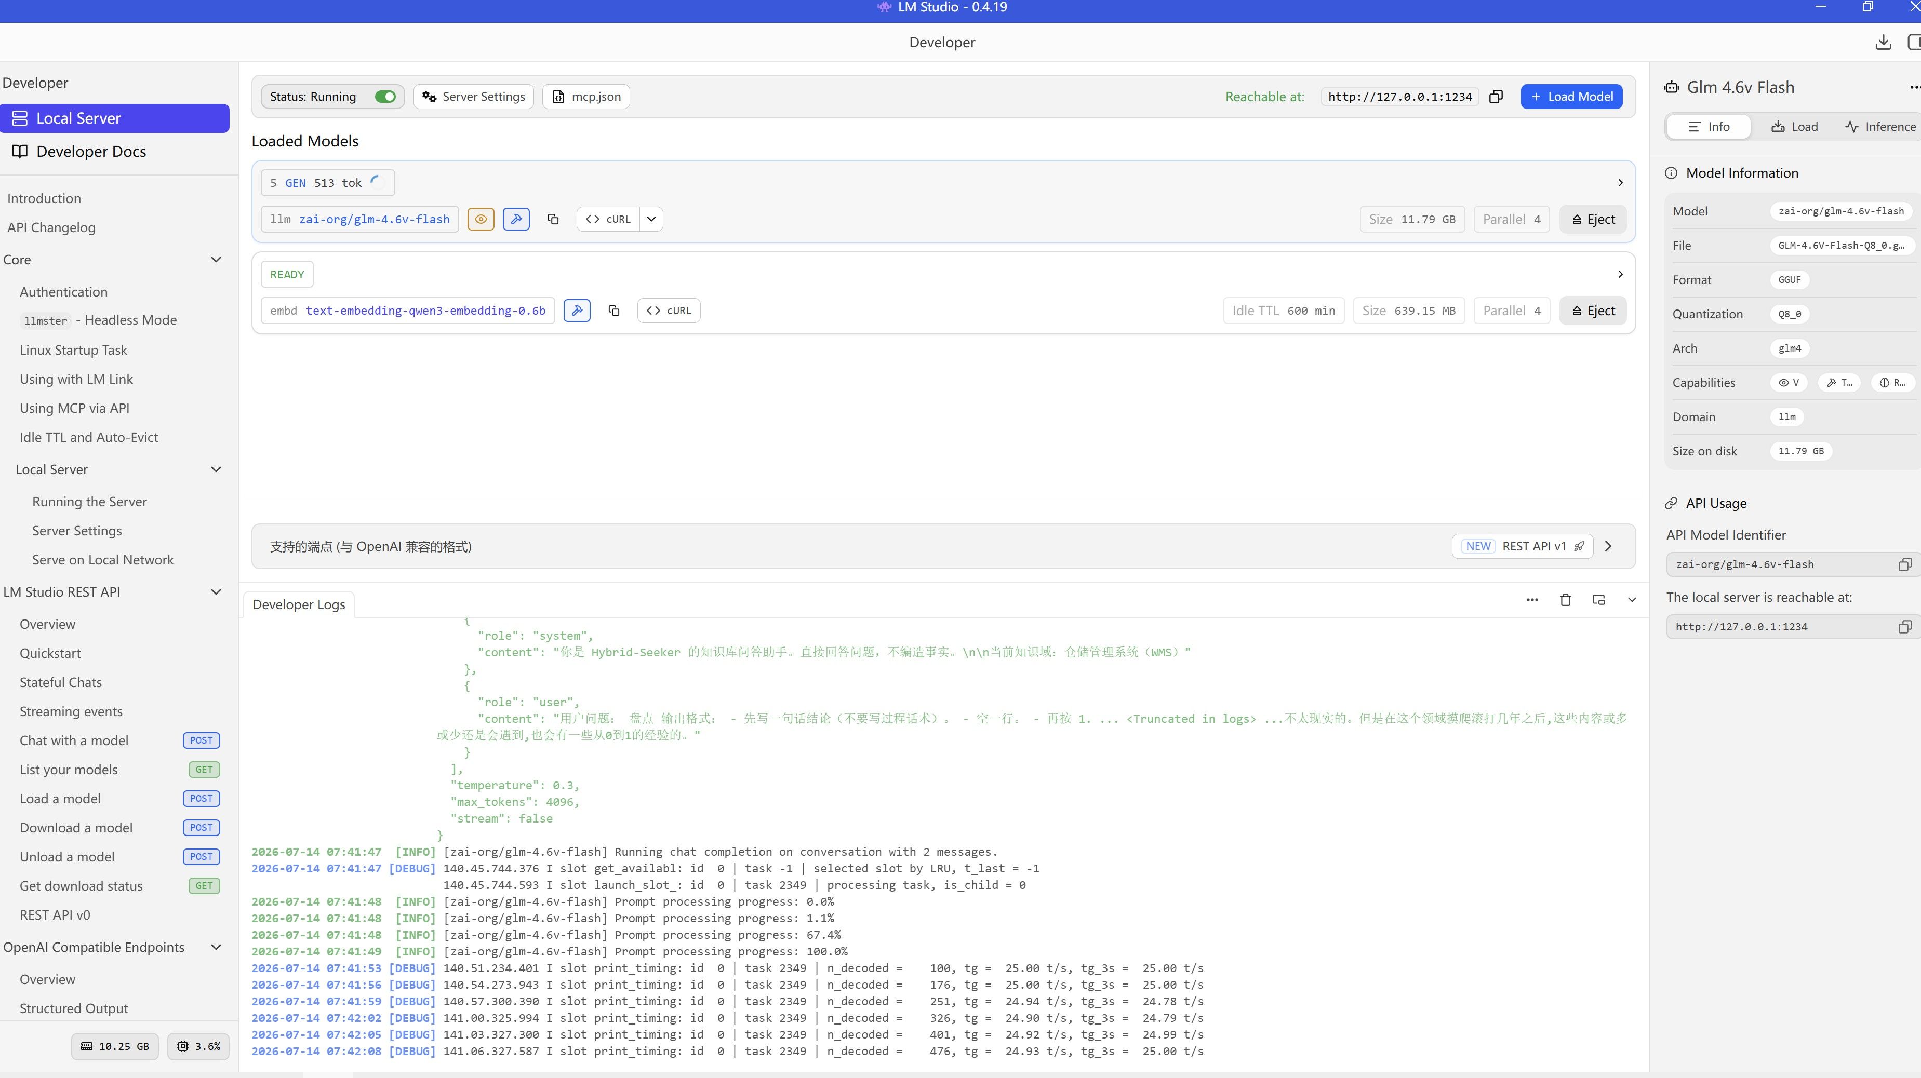The height and width of the screenshot is (1078, 1921).
Task: Open the mcp.json file button
Action: pos(586,96)
